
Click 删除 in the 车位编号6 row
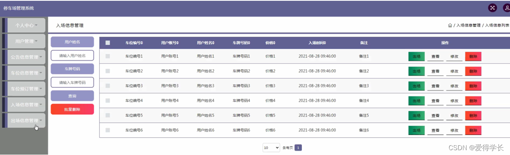473,130
